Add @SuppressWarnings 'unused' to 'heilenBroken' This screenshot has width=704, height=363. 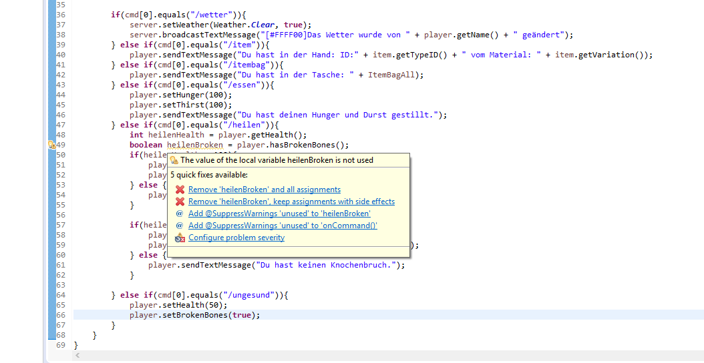click(279, 214)
